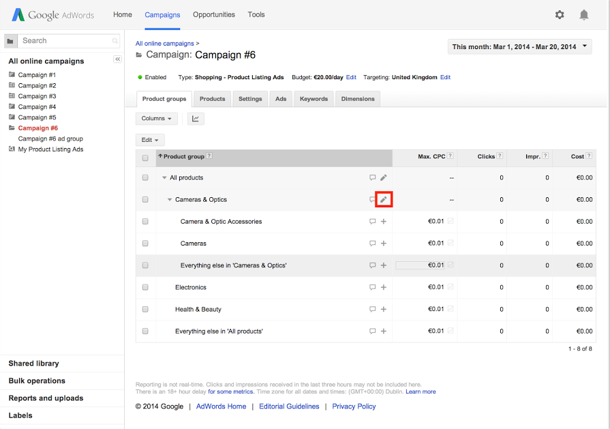
Task: Open the Cost column help icon
Action: click(x=589, y=156)
